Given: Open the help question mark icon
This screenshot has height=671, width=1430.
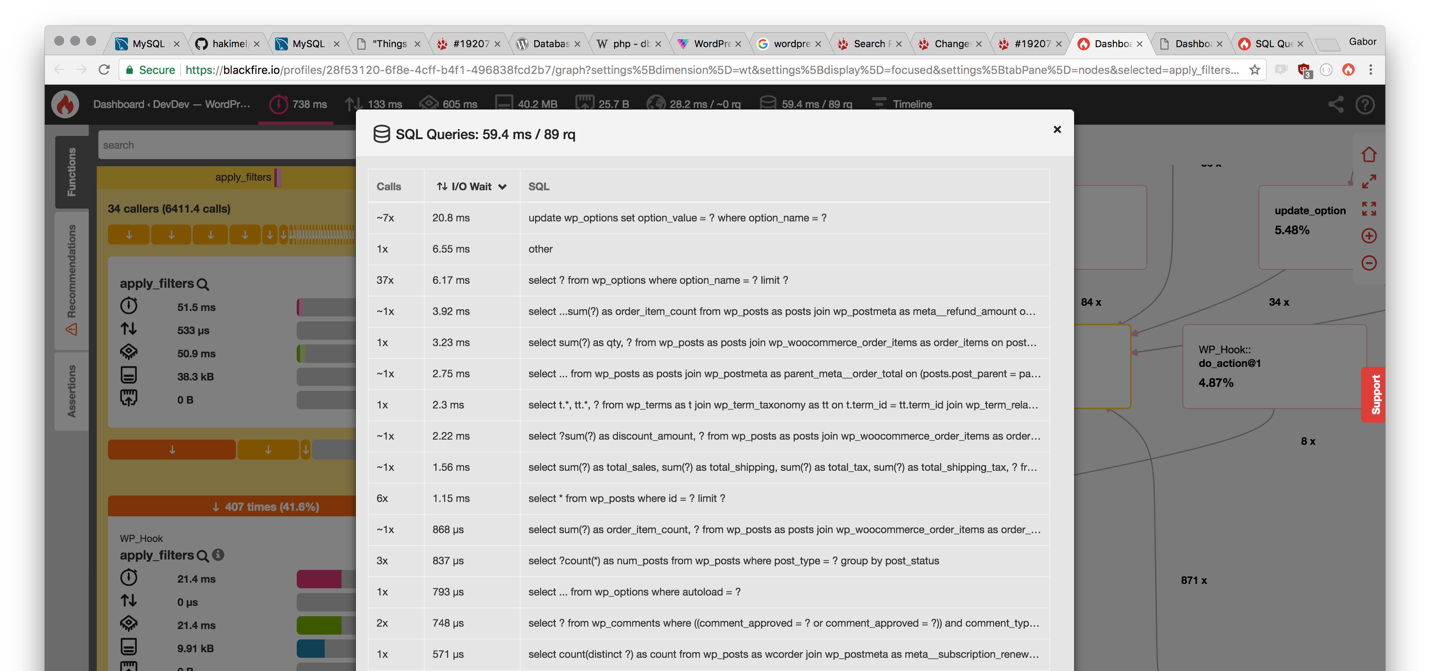Looking at the screenshot, I should tap(1364, 104).
